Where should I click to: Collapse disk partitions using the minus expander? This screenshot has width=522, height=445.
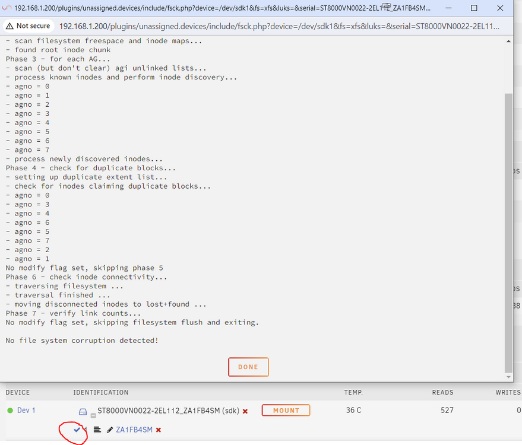click(93, 415)
